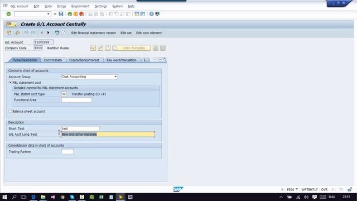Click the Delete trash icon in application toolbar
This screenshot has width=357, height=201.
tap(57, 33)
